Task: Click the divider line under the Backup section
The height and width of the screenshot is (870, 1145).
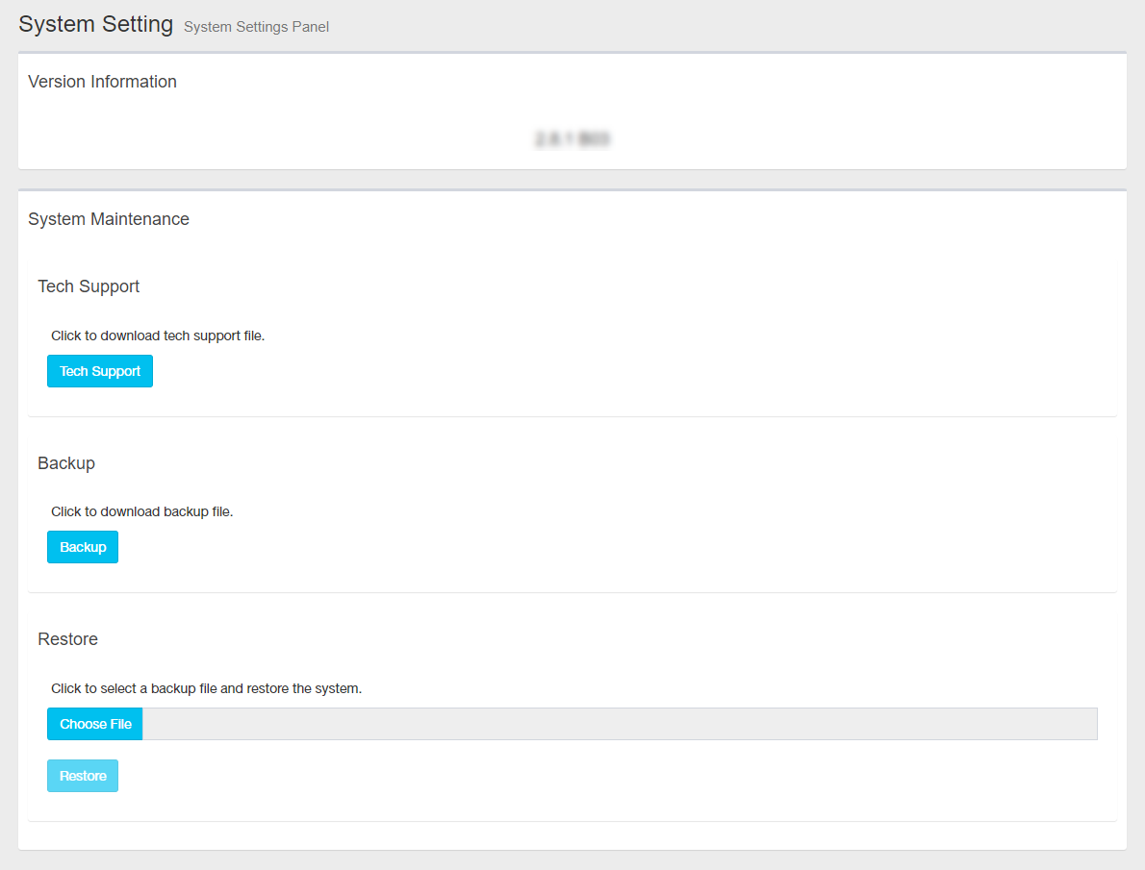Action: click(x=572, y=592)
